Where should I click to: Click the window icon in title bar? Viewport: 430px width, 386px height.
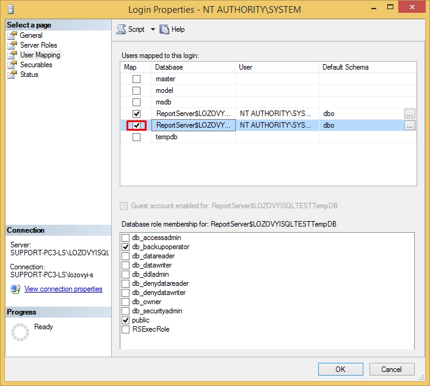11,9
